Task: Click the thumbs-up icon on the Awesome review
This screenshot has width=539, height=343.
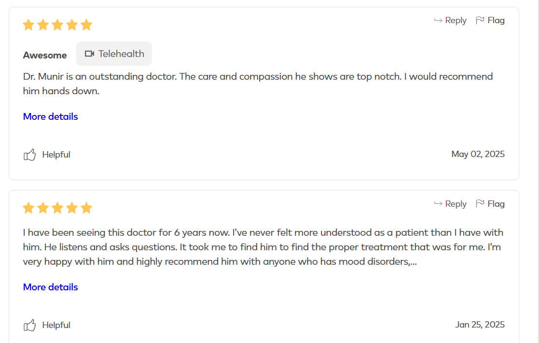Action: 30,155
